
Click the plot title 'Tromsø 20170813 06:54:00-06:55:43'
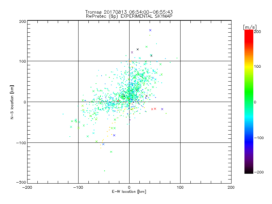click(129, 12)
